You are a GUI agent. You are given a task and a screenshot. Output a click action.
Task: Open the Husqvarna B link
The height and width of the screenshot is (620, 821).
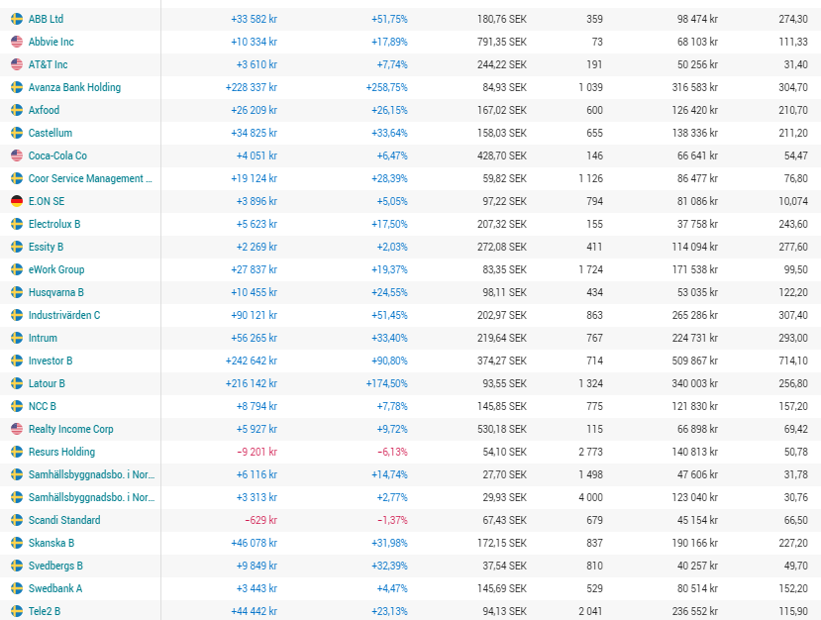coord(56,292)
